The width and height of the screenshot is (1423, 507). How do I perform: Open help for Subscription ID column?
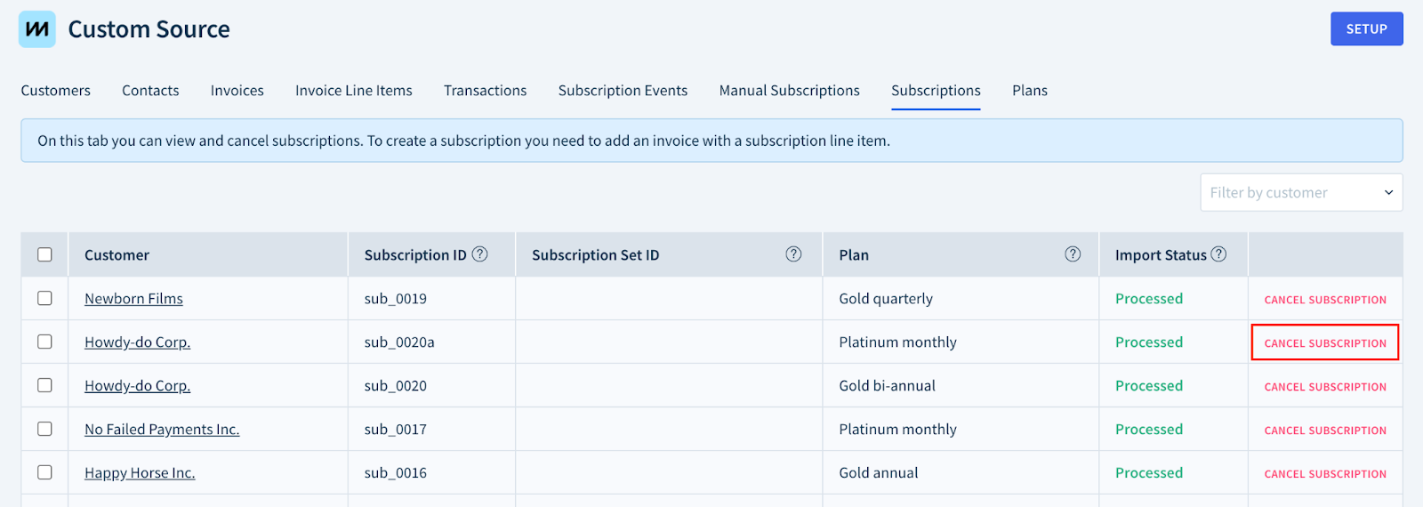tap(480, 253)
